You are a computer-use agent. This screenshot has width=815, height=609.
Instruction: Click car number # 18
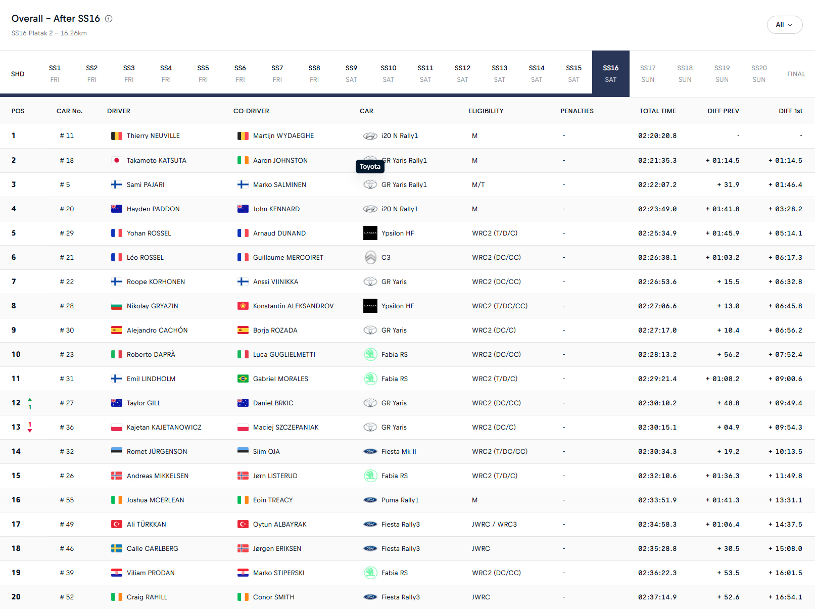pyautogui.click(x=67, y=160)
